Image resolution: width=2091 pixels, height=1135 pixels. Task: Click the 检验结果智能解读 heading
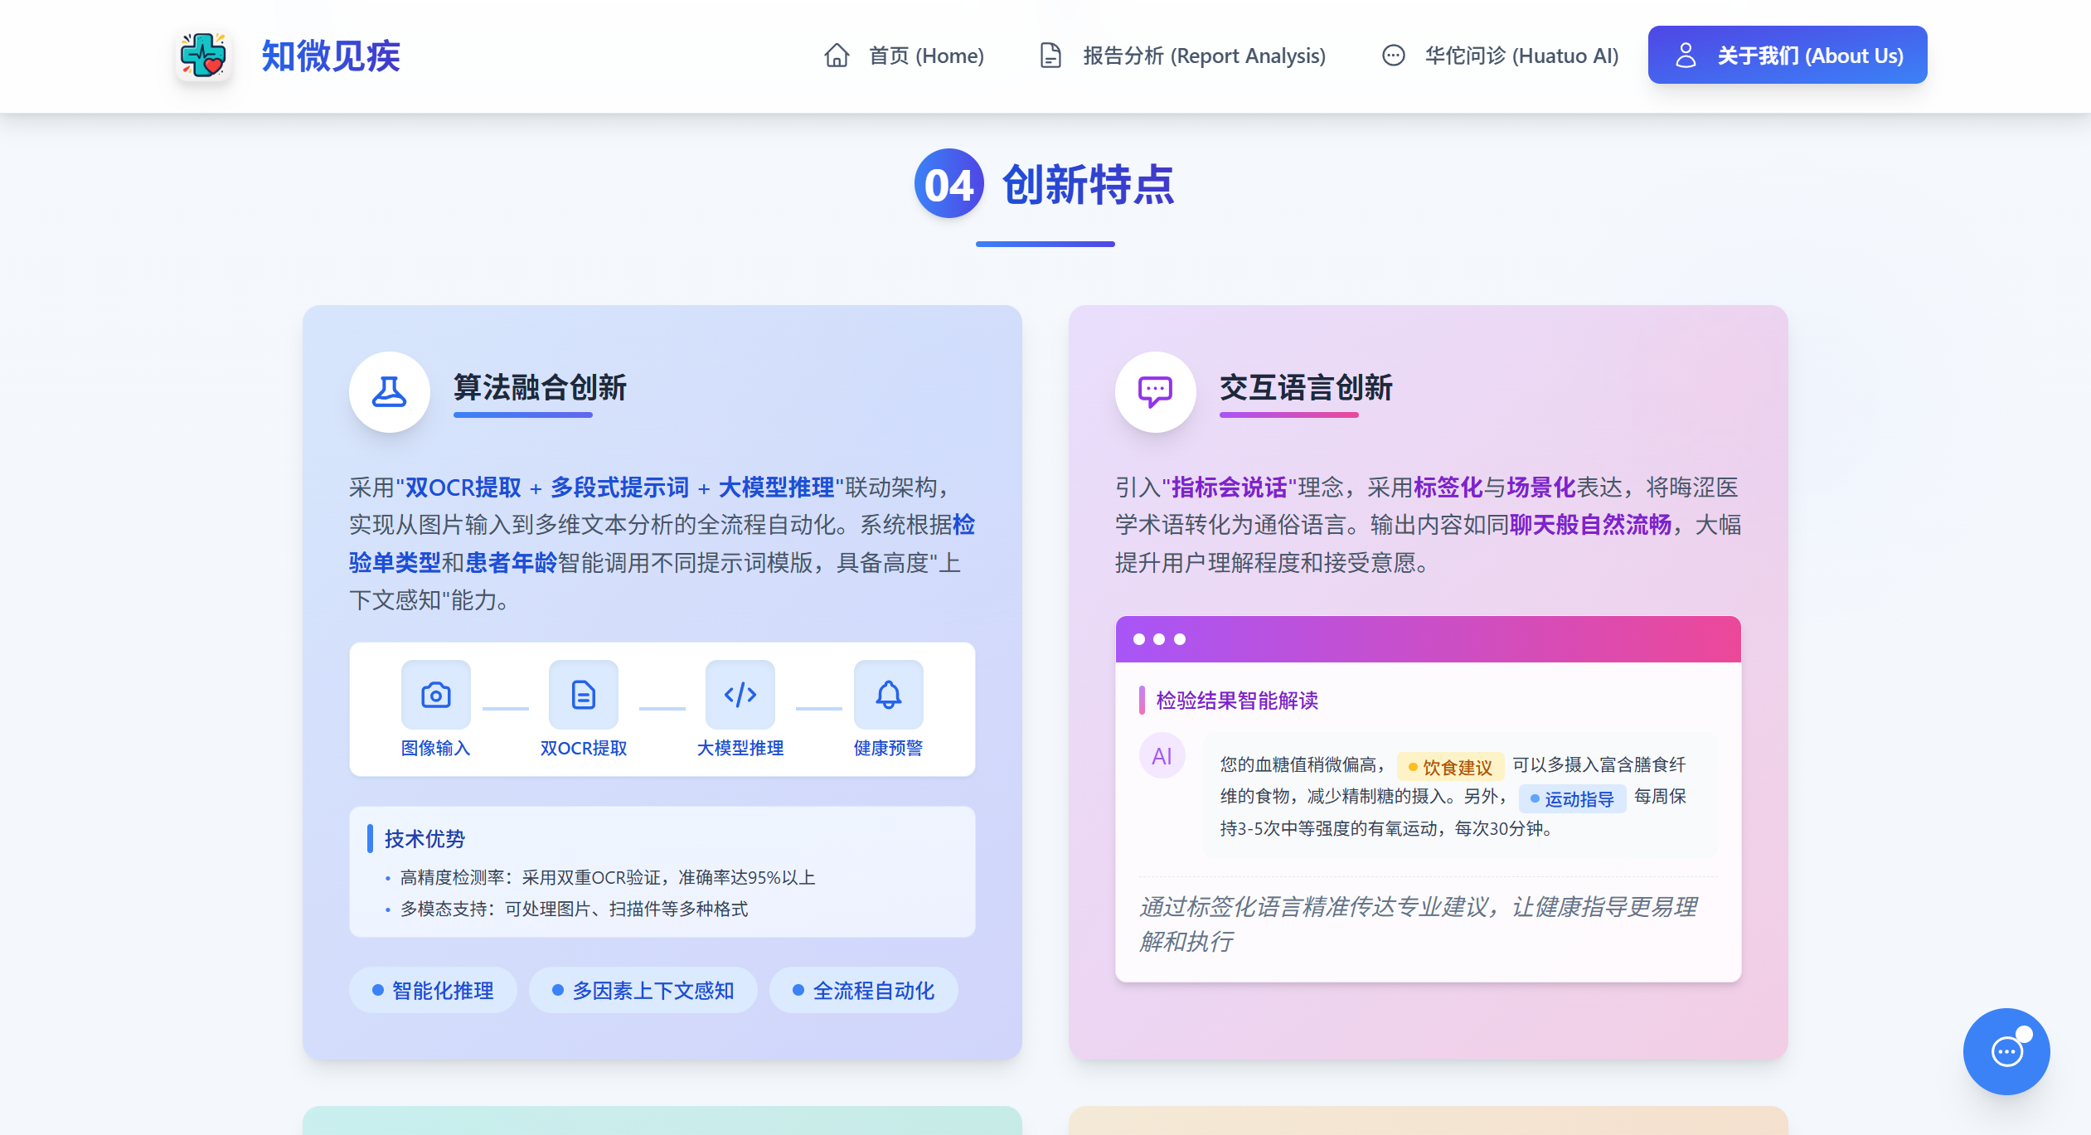point(1237,700)
